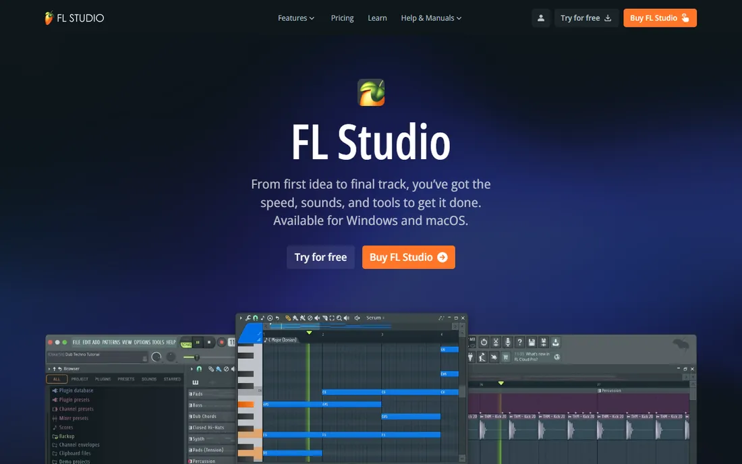Click the main tempo knob in toolbar
The height and width of the screenshot is (464, 742).
pos(156,357)
